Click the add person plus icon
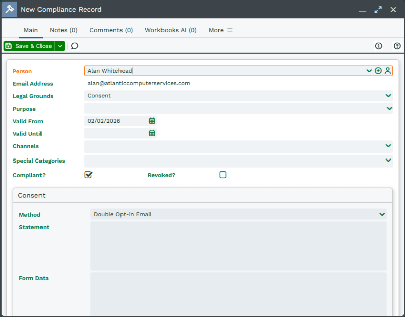The width and height of the screenshot is (405, 317). pos(378,71)
